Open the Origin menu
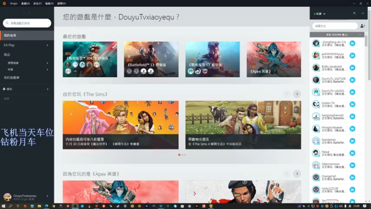 pos(14,3)
